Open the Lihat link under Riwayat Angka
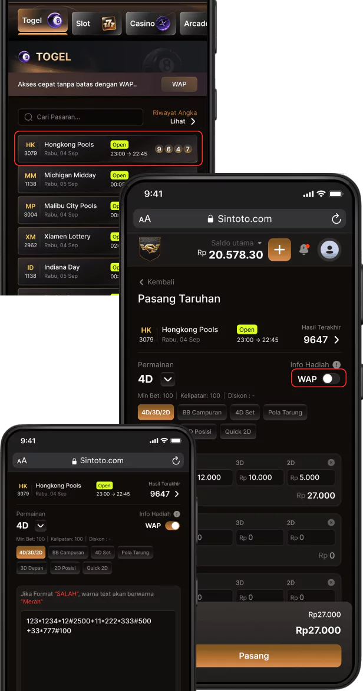The width and height of the screenshot is (363, 691). (x=183, y=121)
